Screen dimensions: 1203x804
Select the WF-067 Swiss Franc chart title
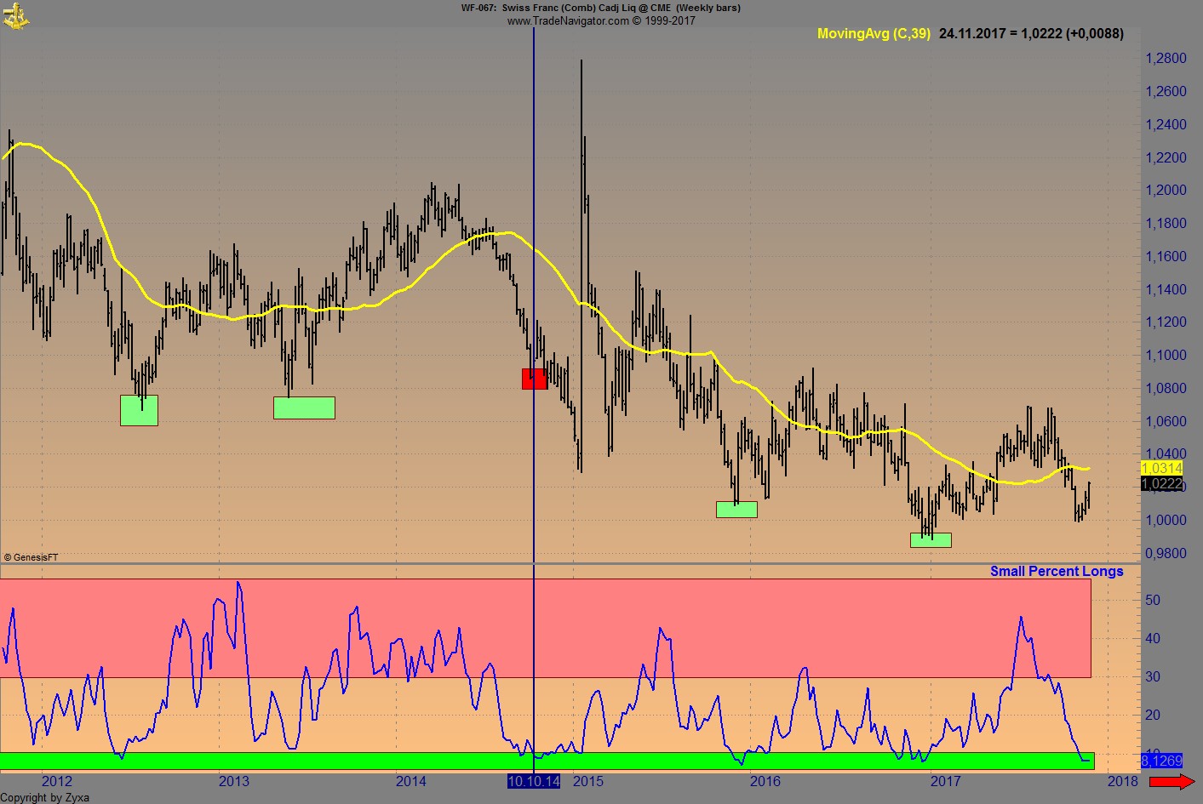point(599,8)
